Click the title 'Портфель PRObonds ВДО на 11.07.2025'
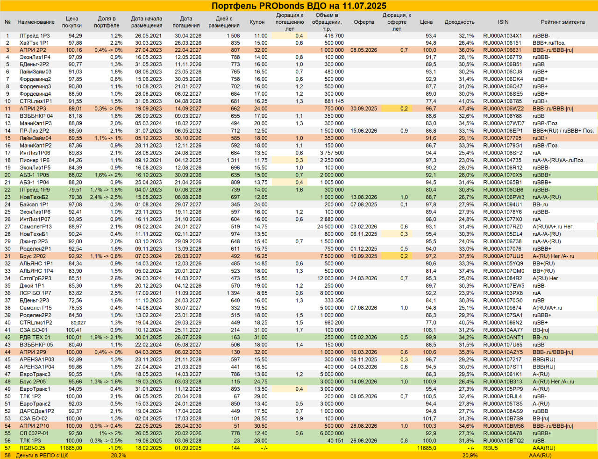This screenshot has height=459, width=598. [299, 6]
